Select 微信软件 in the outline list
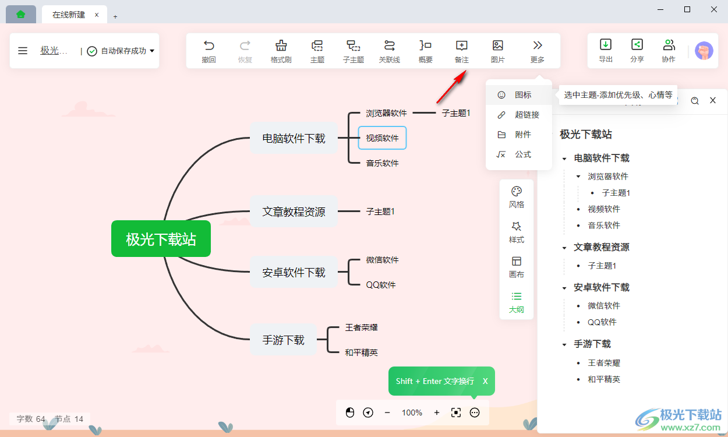Image resolution: width=728 pixels, height=437 pixels. (604, 305)
